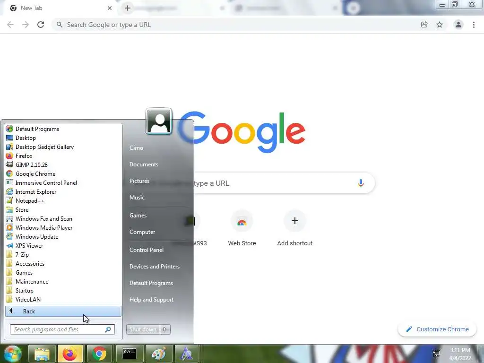
Task: Launch Firefox from Start menu list
Action: [63, 156]
